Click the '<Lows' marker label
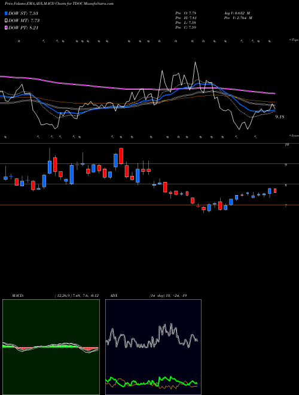Viewport: 299px width, 395px height. coord(294,135)
